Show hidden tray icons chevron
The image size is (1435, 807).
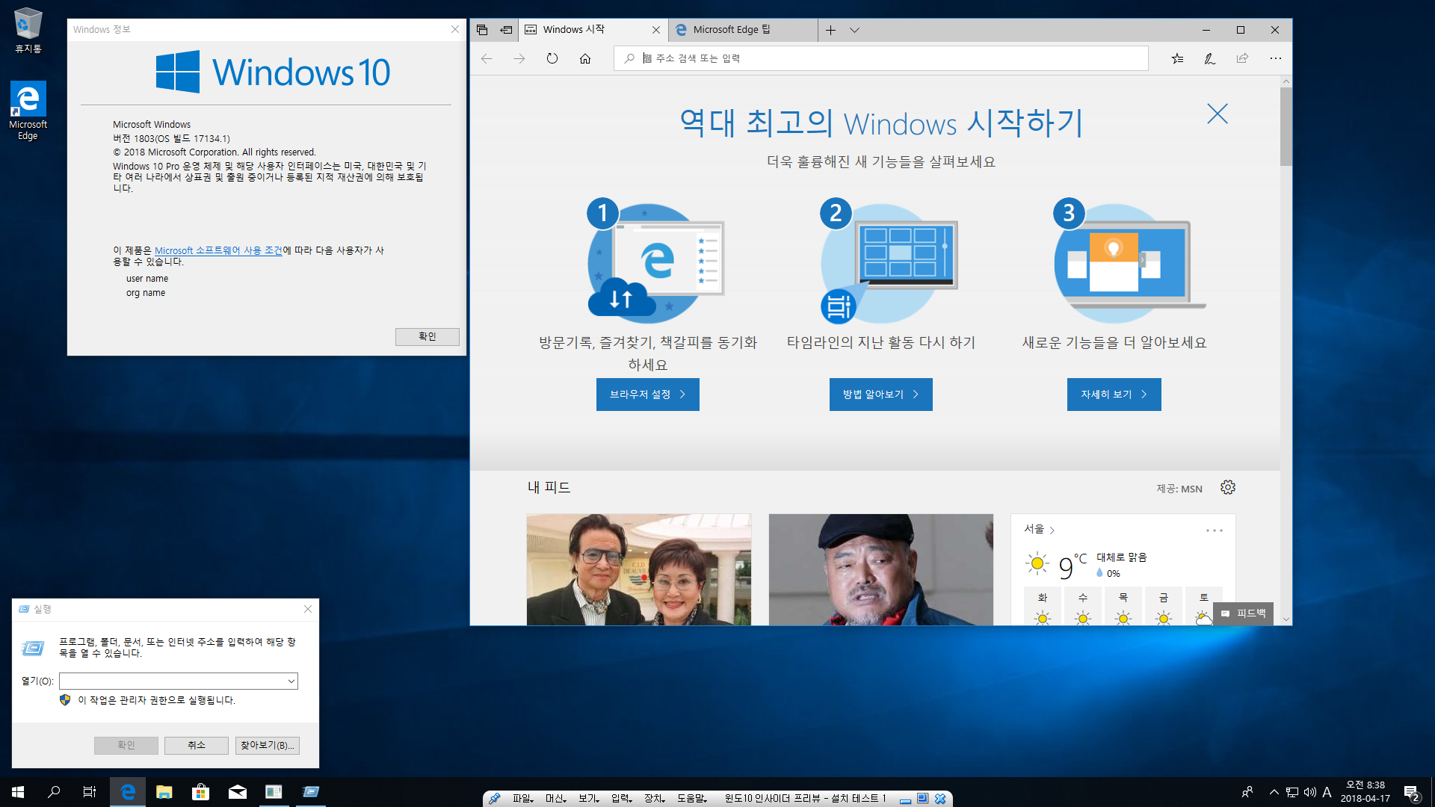click(1274, 792)
